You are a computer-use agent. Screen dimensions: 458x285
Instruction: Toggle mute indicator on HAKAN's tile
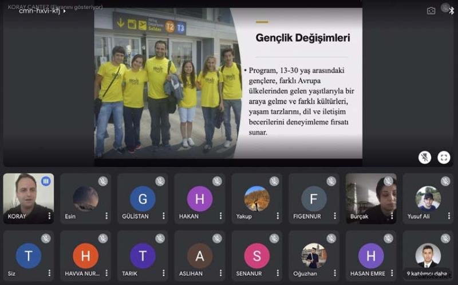pyautogui.click(x=217, y=181)
